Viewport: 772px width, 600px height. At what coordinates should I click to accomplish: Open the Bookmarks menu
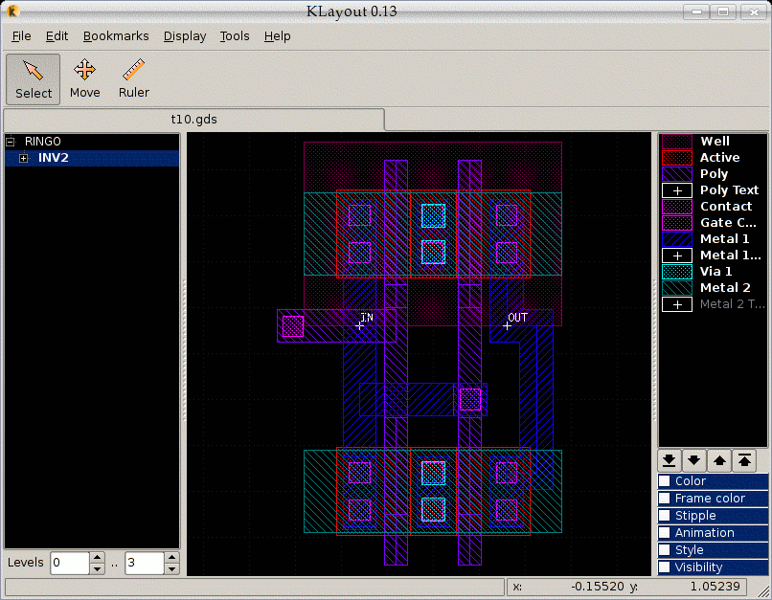pyautogui.click(x=116, y=36)
